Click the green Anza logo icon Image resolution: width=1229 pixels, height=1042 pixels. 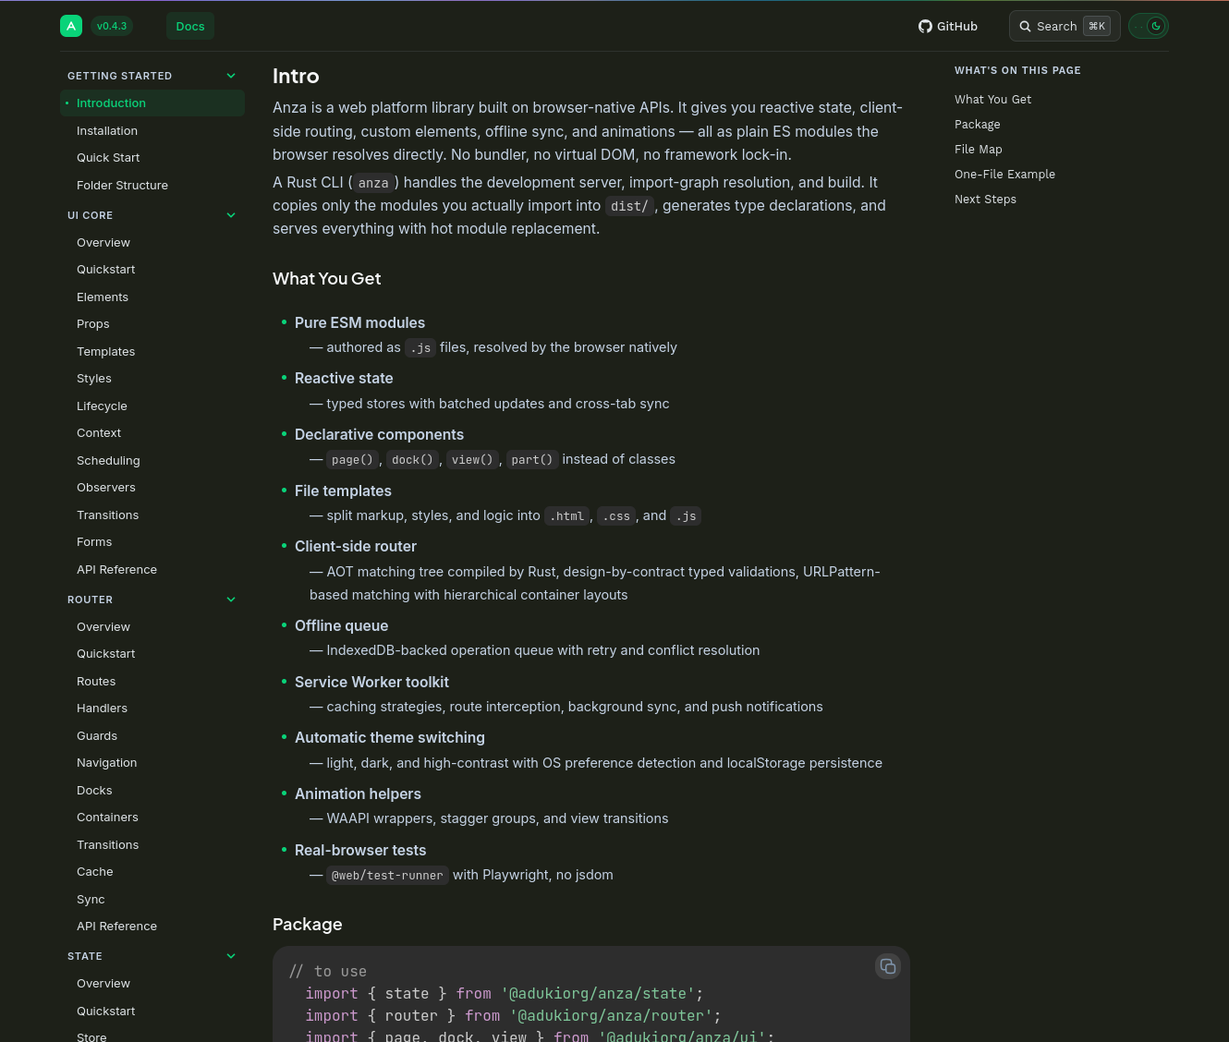click(71, 26)
